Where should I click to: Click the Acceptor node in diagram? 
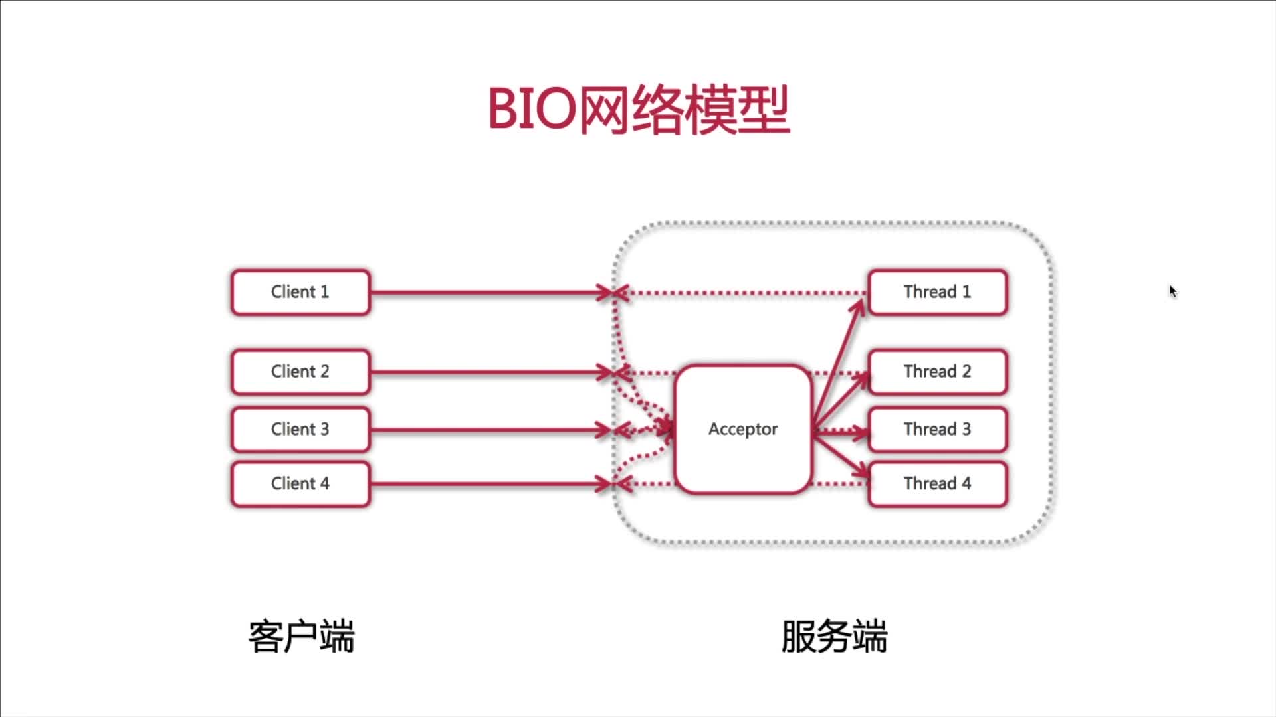pos(742,428)
